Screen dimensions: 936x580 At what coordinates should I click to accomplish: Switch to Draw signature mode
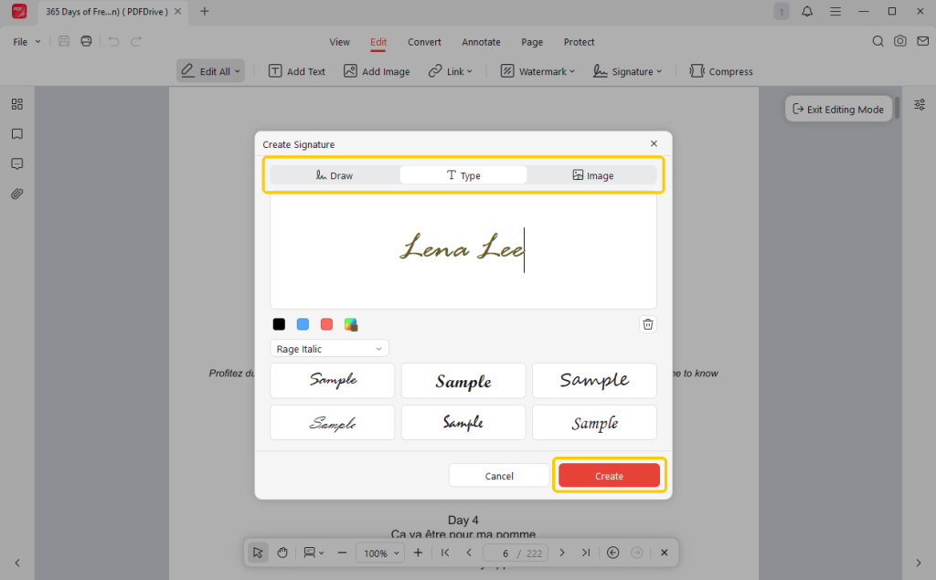(x=335, y=175)
